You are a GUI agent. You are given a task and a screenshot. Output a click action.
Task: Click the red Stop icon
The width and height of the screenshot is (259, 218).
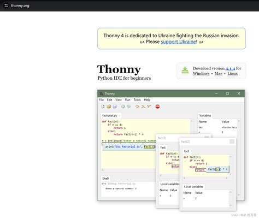point(158,107)
